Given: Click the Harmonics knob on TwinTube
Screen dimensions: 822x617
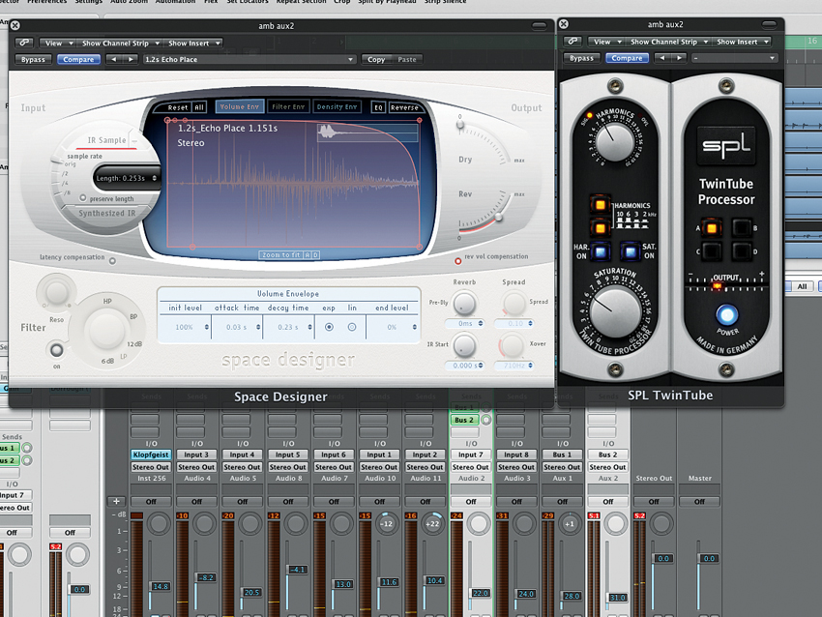Looking at the screenshot, I should [614, 141].
